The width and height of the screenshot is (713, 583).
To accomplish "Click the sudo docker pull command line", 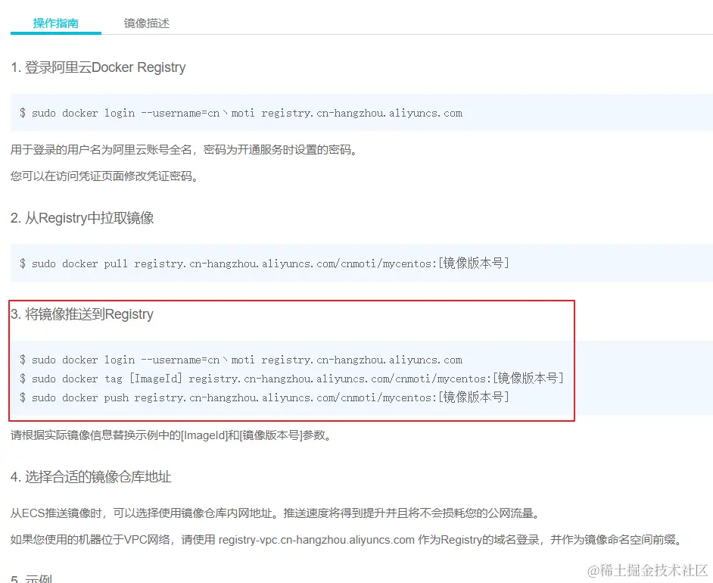I will tap(264, 263).
